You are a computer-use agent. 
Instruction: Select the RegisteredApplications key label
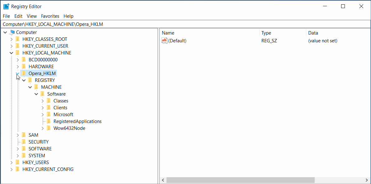click(x=77, y=121)
